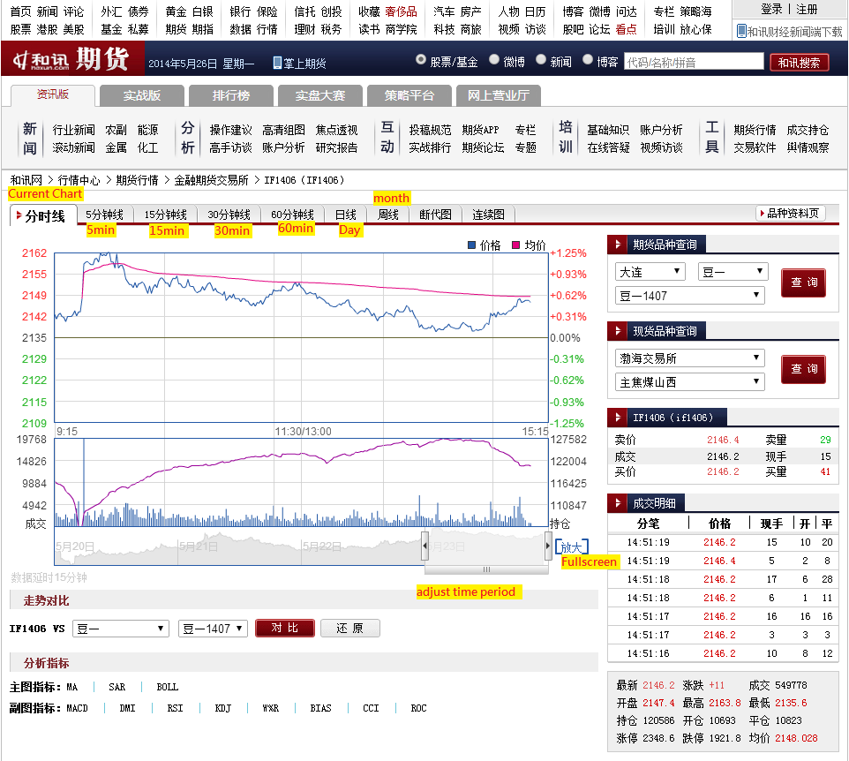Click the 和讯财经新闻端下载 download icon
The width and height of the screenshot is (849, 761).
coord(741,32)
